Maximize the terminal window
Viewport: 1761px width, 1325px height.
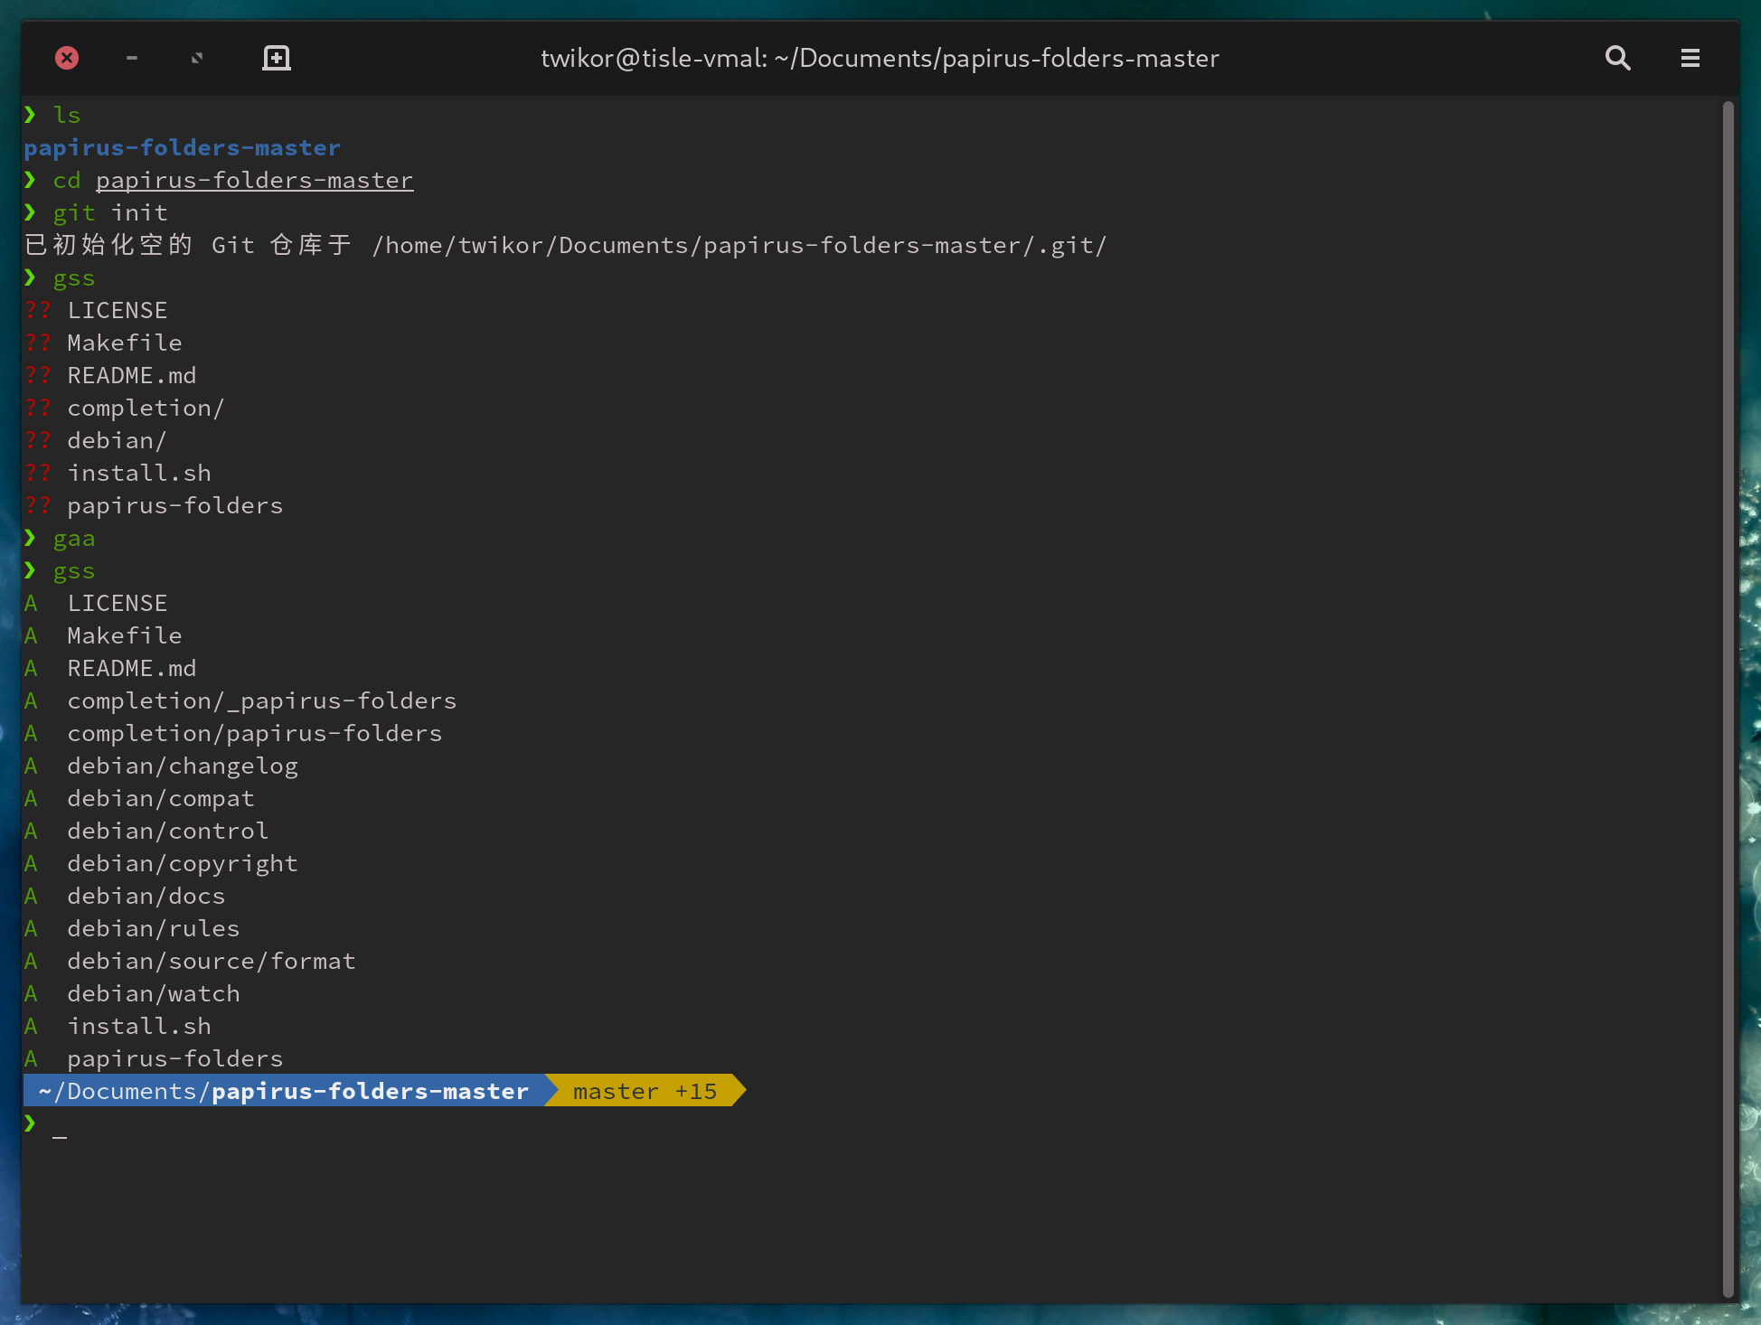click(197, 59)
